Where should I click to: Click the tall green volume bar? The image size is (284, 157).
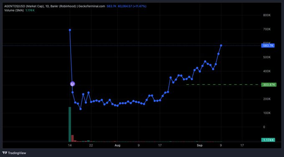(70, 124)
